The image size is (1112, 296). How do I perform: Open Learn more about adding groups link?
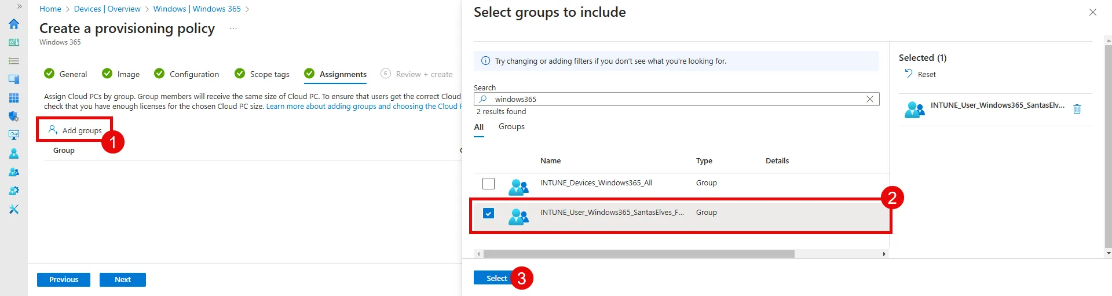point(364,107)
